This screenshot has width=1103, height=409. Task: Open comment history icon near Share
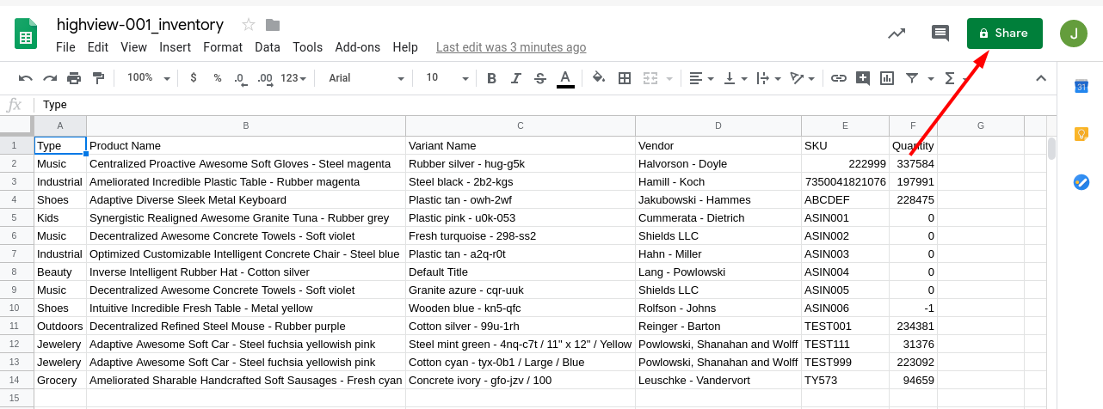coord(940,34)
